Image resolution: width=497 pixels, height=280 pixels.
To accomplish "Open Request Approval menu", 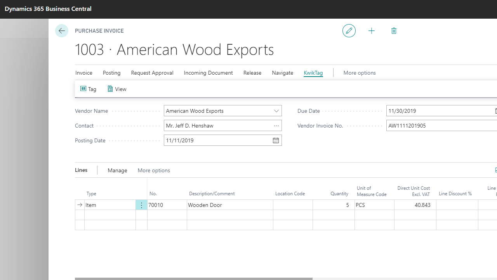I will pos(152,73).
